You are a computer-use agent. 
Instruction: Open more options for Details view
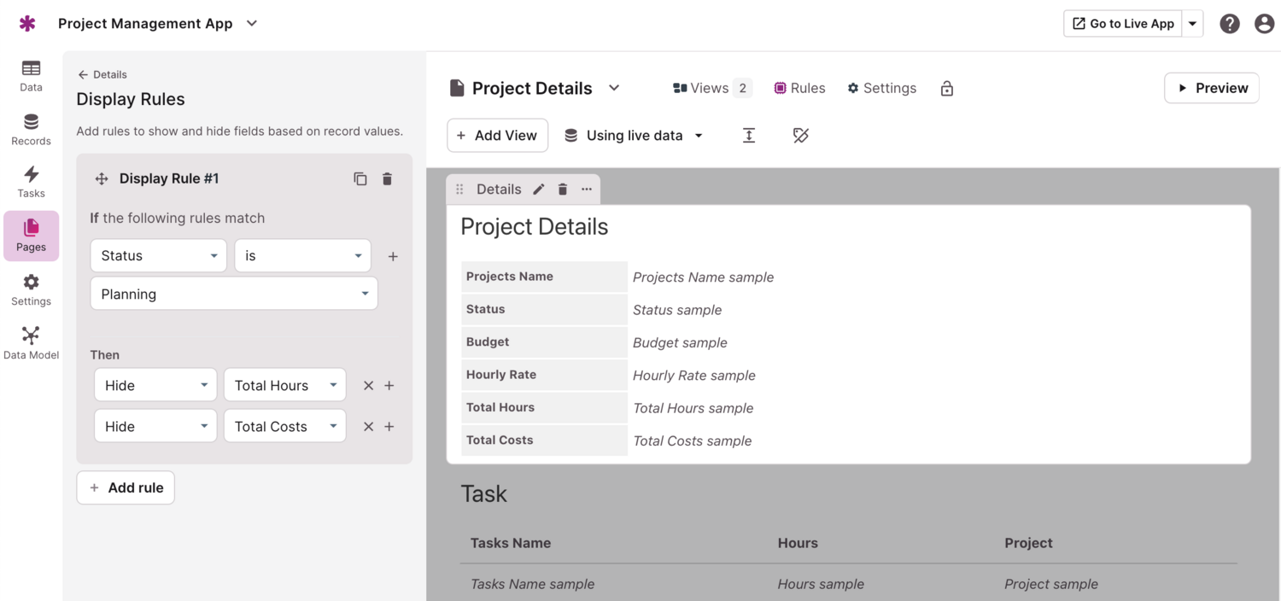(587, 190)
